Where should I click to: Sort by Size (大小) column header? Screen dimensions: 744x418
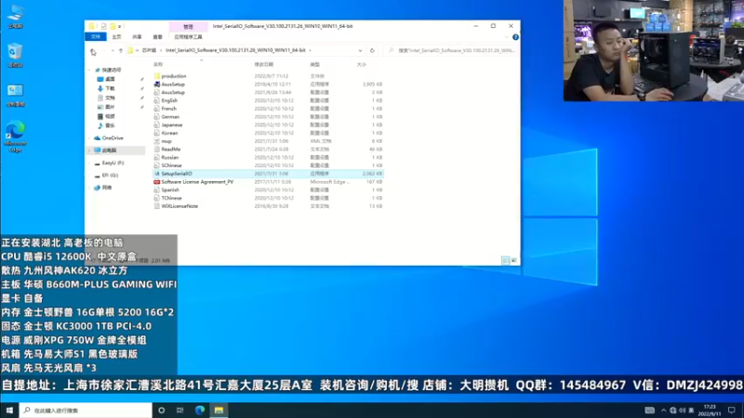tap(362, 64)
